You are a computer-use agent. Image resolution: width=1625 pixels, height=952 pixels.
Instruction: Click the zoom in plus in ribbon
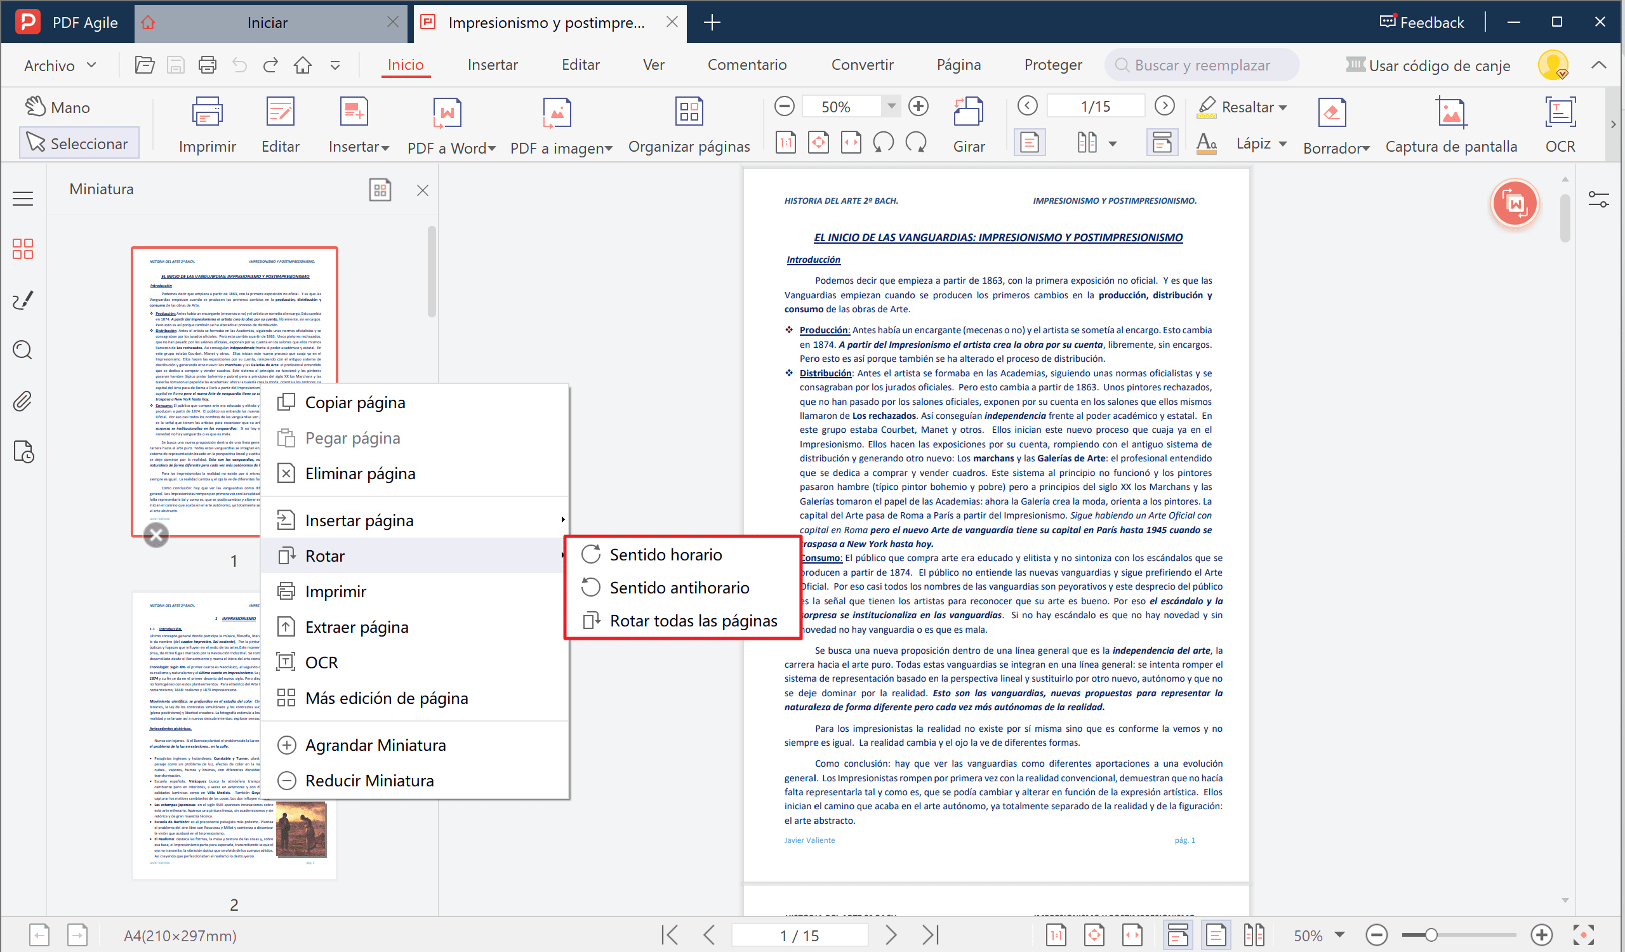click(919, 107)
